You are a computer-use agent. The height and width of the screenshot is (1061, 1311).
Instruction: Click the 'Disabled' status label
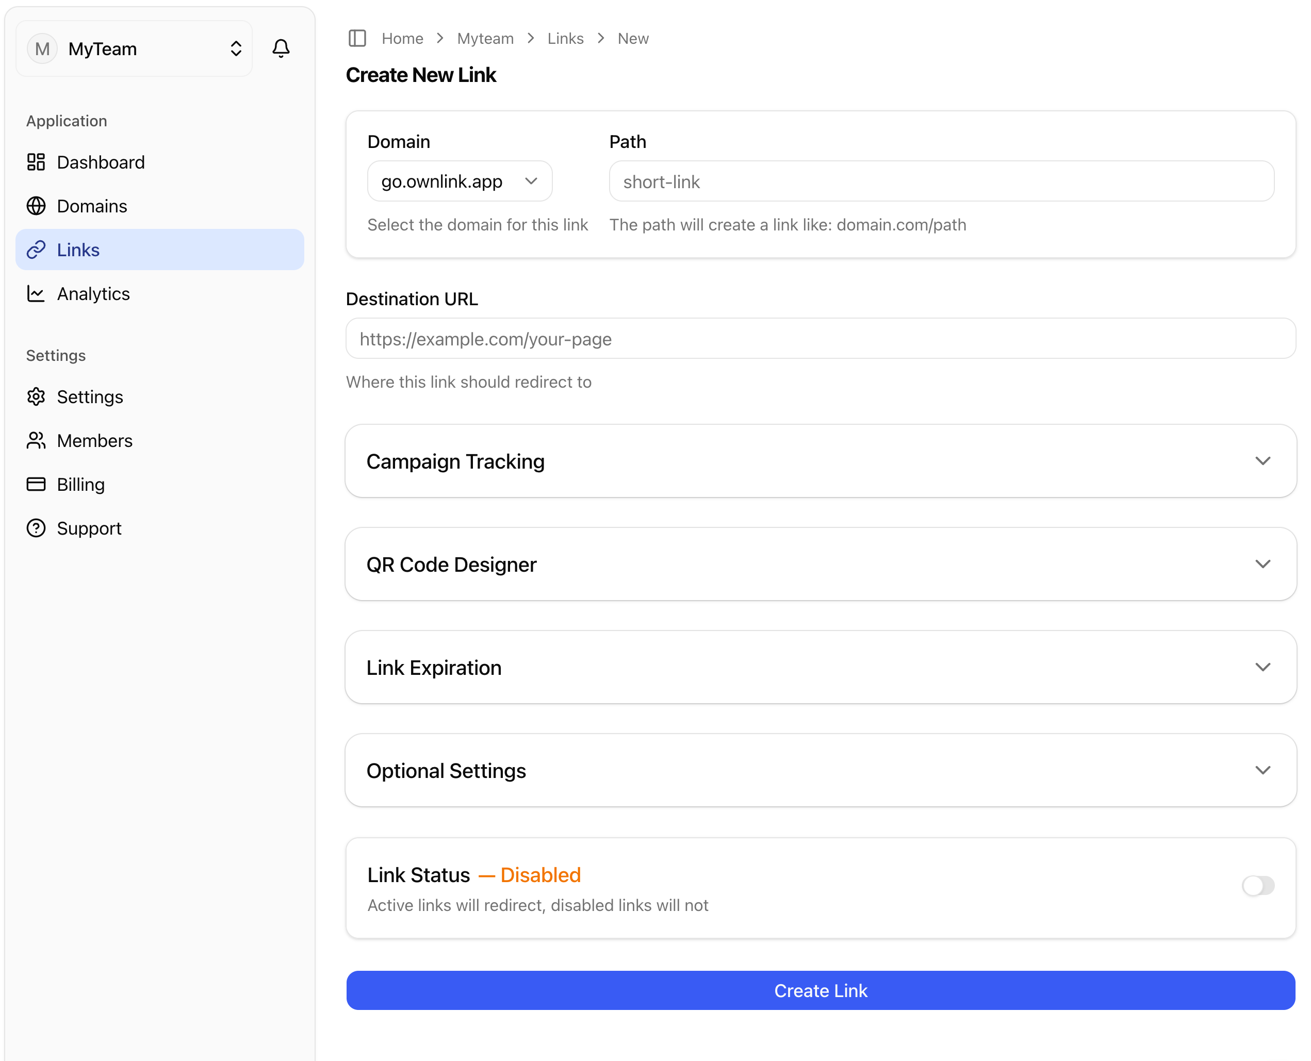tap(540, 874)
